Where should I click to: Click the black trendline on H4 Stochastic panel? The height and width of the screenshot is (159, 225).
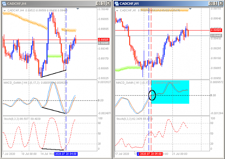53,149
